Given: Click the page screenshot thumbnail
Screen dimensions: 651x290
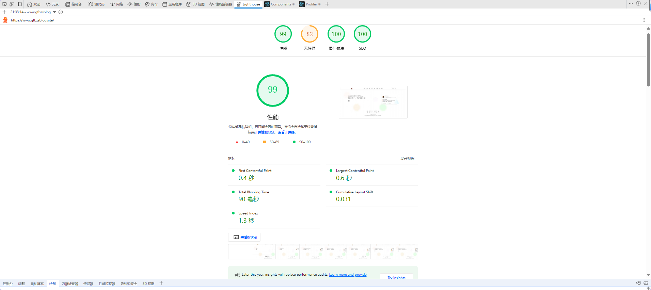Looking at the screenshot, I should click(x=373, y=102).
